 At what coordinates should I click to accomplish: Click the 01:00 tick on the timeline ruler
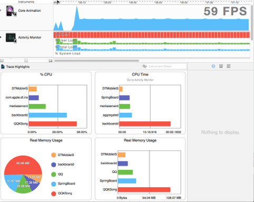pos(209,2)
